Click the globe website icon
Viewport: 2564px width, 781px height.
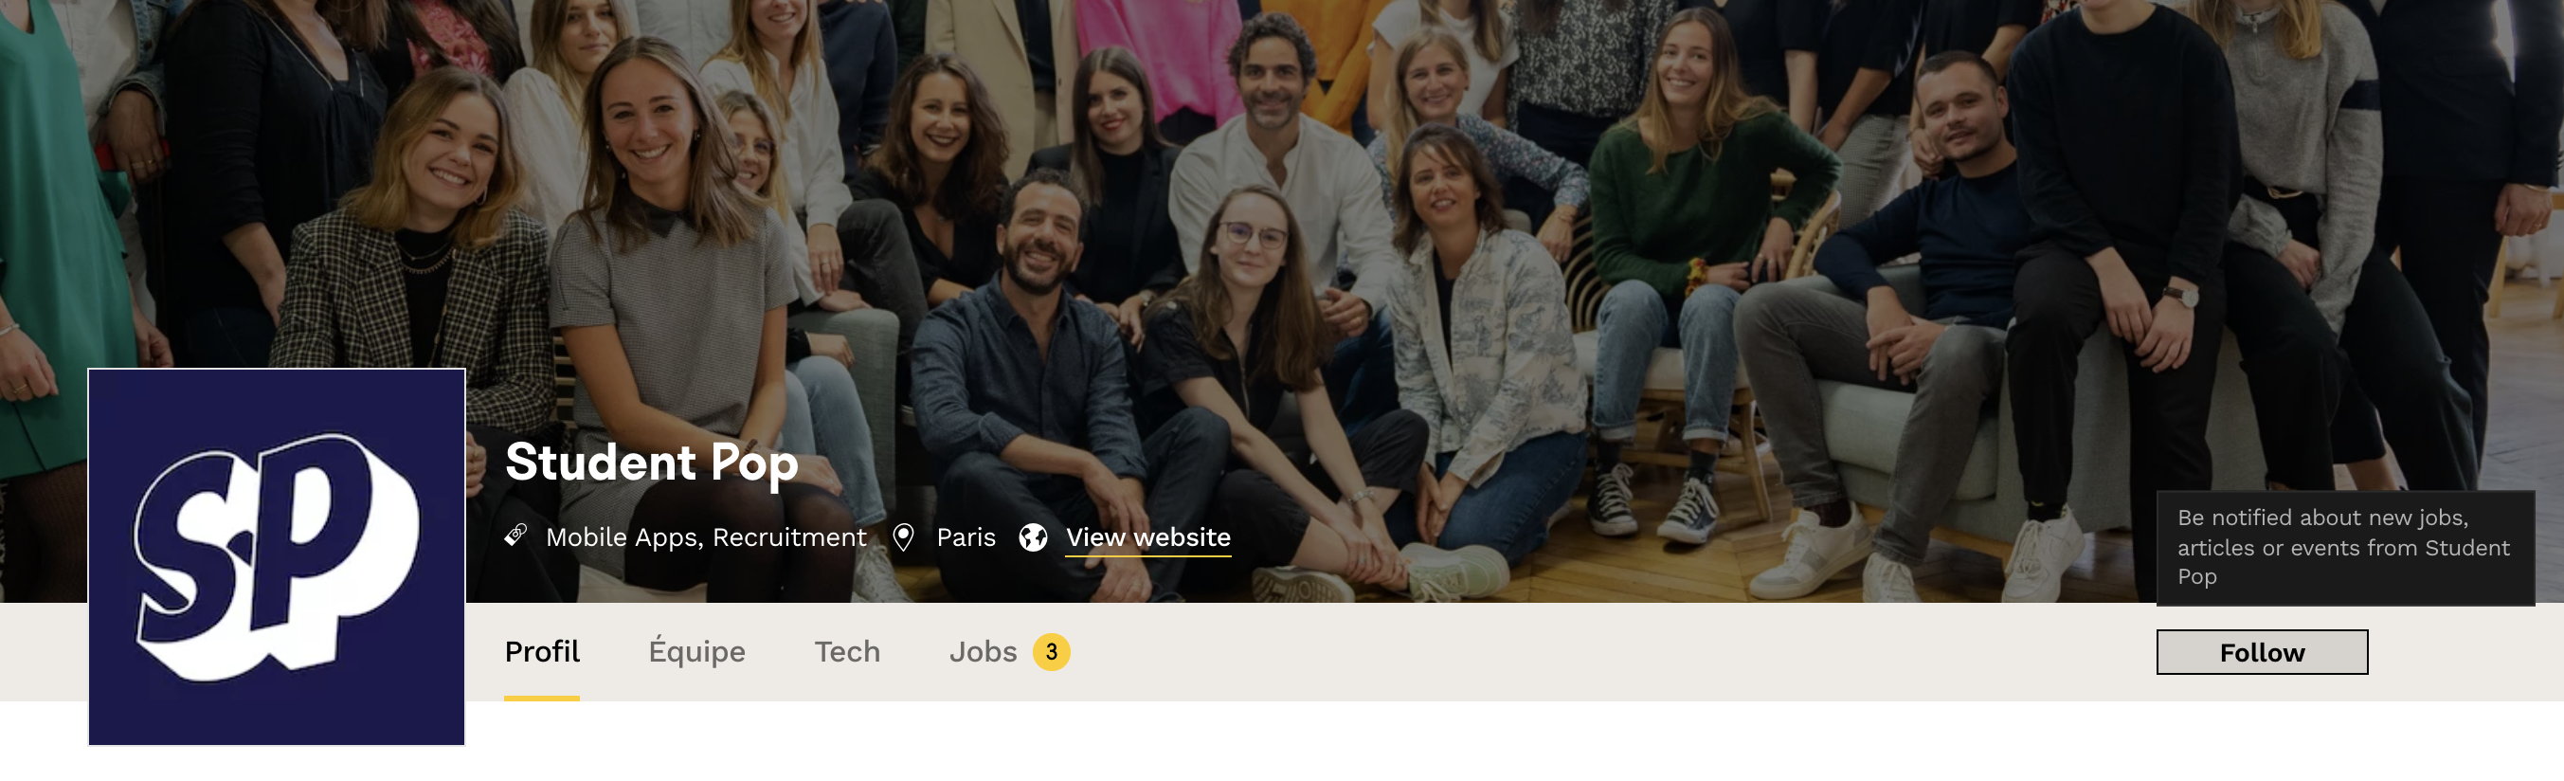[x=1033, y=536]
